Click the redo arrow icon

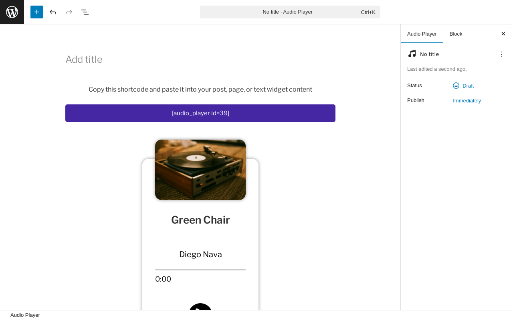[x=69, y=12]
